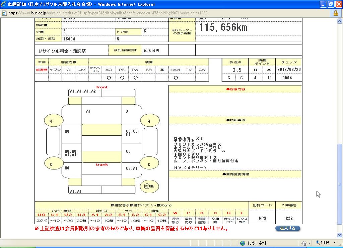This screenshot has height=248, width=343.
Task: Click the status bar shield-lock security icon
Action: [x=304, y=243]
